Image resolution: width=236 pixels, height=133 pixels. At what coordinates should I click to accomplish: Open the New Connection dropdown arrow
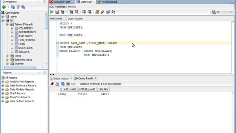click(x=8, y=7)
